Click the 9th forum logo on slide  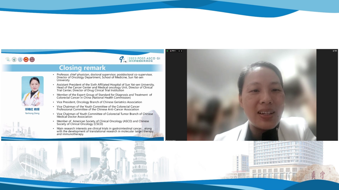[x=122, y=59]
